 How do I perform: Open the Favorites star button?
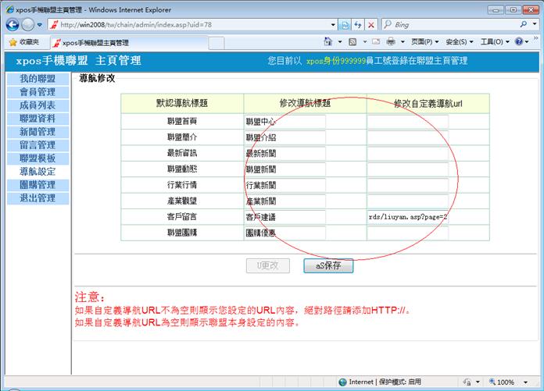tap(25, 42)
